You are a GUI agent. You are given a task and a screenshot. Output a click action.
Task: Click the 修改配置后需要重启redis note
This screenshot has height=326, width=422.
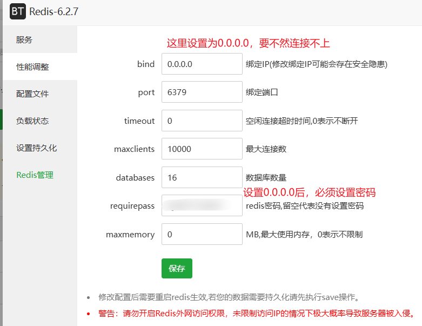pyautogui.click(x=229, y=297)
